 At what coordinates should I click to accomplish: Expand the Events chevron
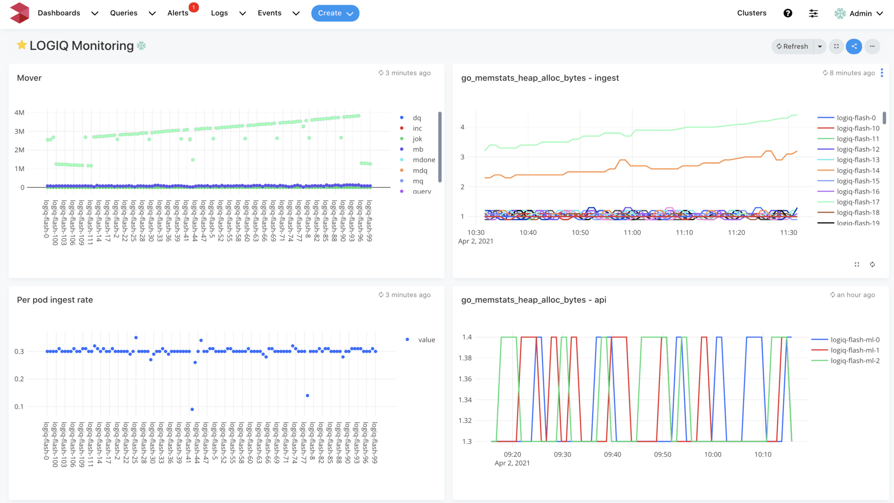click(x=296, y=14)
